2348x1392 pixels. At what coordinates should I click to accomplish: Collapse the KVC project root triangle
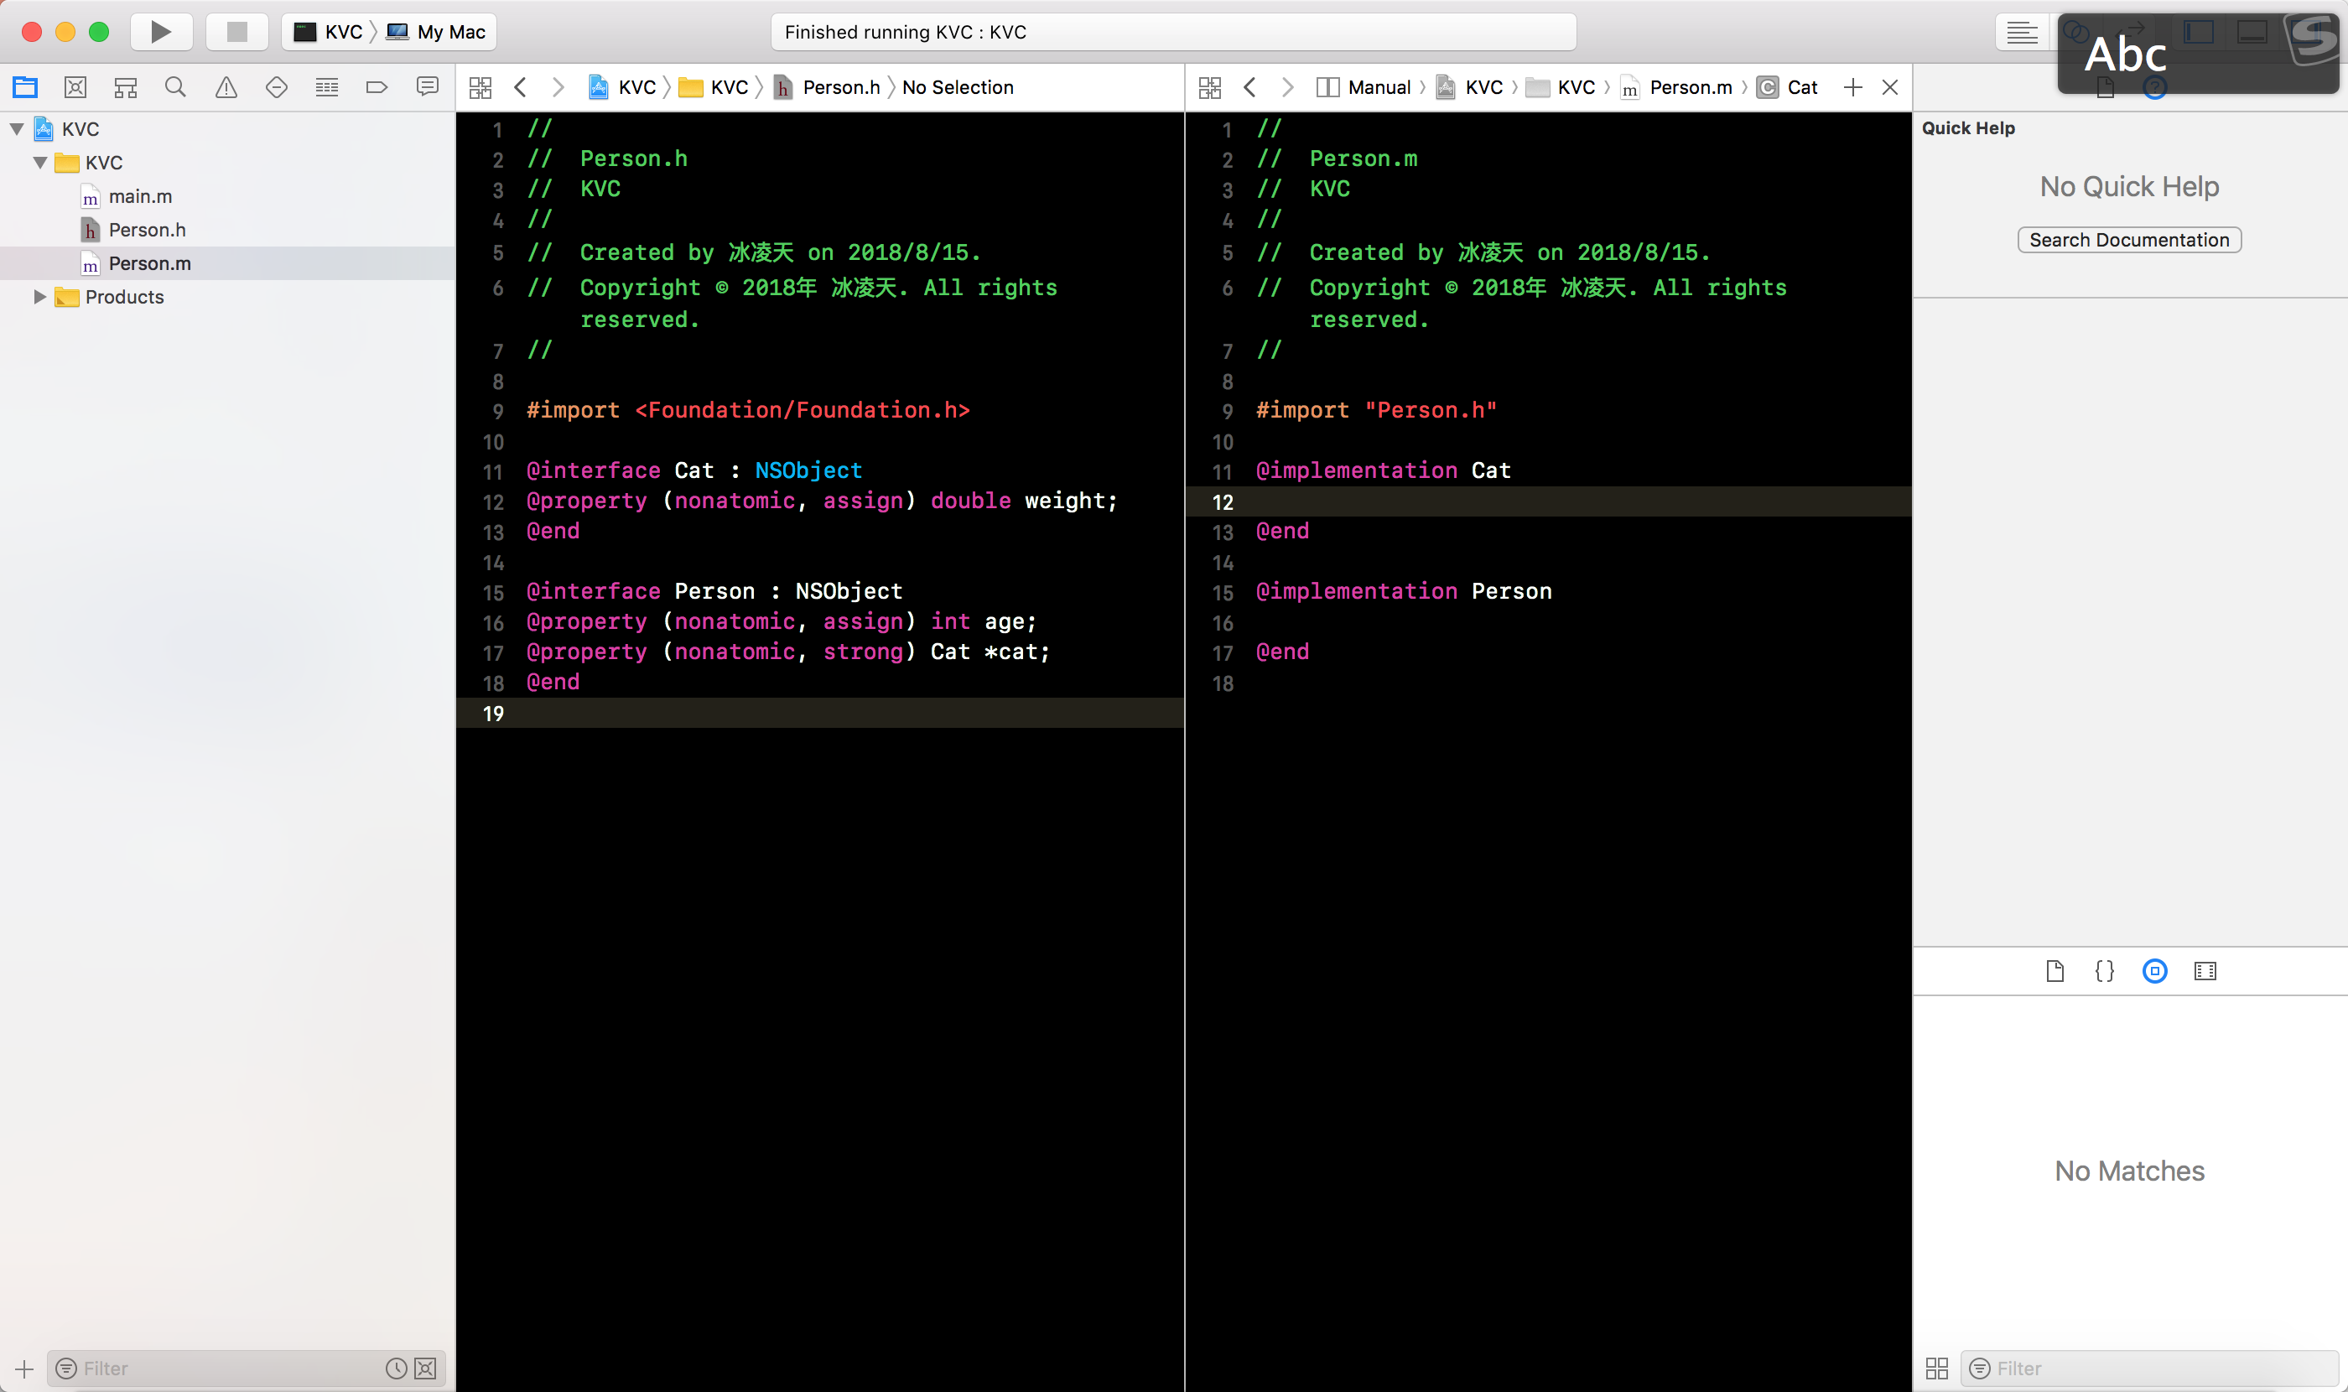[17, 129]
